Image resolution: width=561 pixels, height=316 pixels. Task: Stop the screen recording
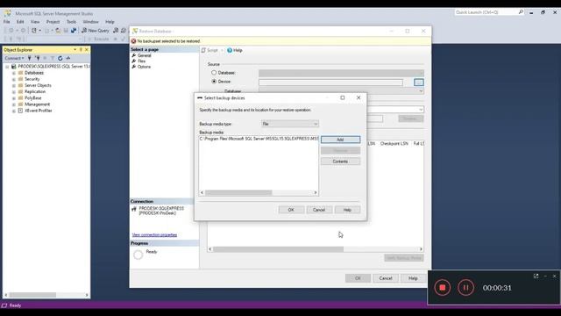(442, 287)
